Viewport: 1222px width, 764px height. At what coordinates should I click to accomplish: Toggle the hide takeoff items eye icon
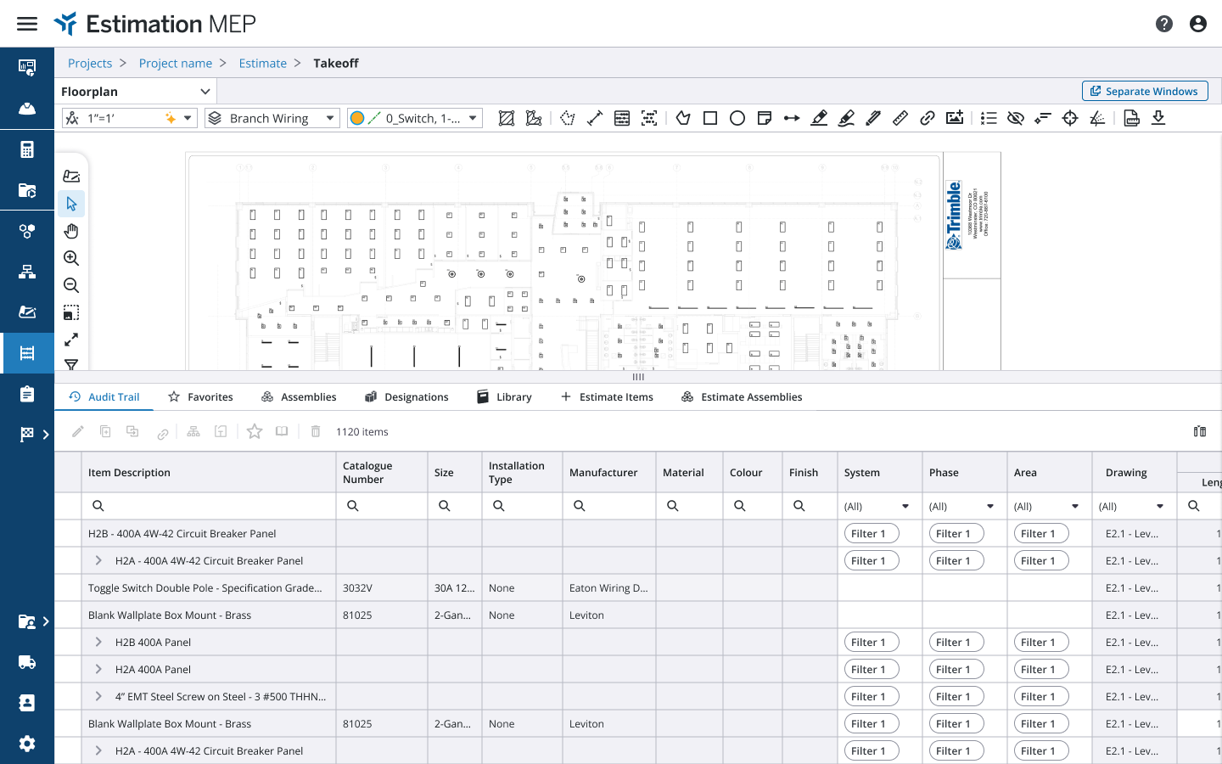click(1016, 118)
